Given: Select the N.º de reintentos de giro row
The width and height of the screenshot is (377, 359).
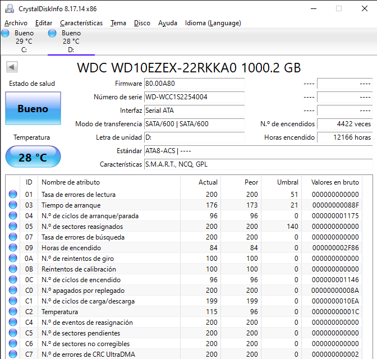Looking at the screenshot, I should [x=183, y=258].
